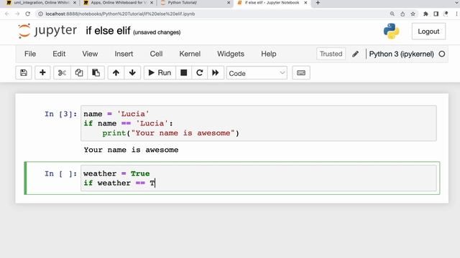This screenshot has height=258, width=460.
Task: Open the Kernel menu
Action: pyautogui.click(x=190, y=54)
